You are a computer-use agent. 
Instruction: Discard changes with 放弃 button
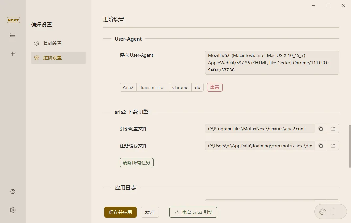click(149, 212)
